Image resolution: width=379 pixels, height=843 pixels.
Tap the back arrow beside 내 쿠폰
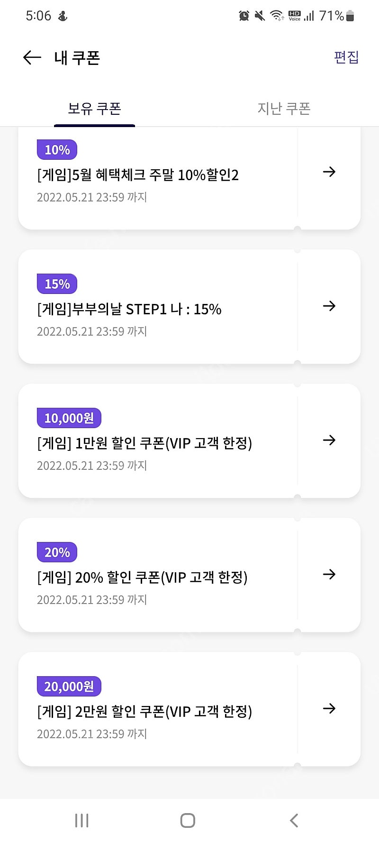click(x=32, y=58)
